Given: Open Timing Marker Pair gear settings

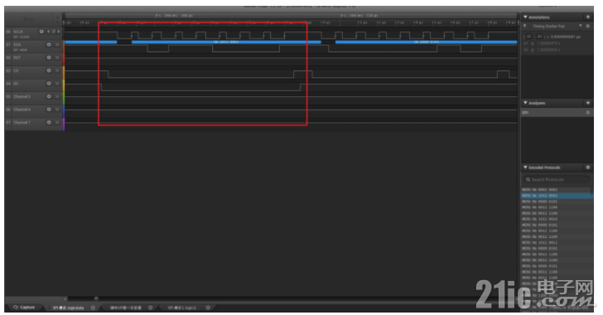Looking at the screenshot, I should [x=587, y=27].
